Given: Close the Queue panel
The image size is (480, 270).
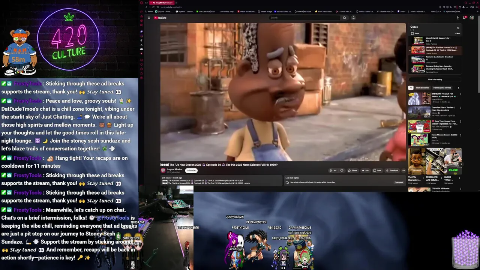Looking at the screenshot, I should pyautogui.click(x=458, y=28).
